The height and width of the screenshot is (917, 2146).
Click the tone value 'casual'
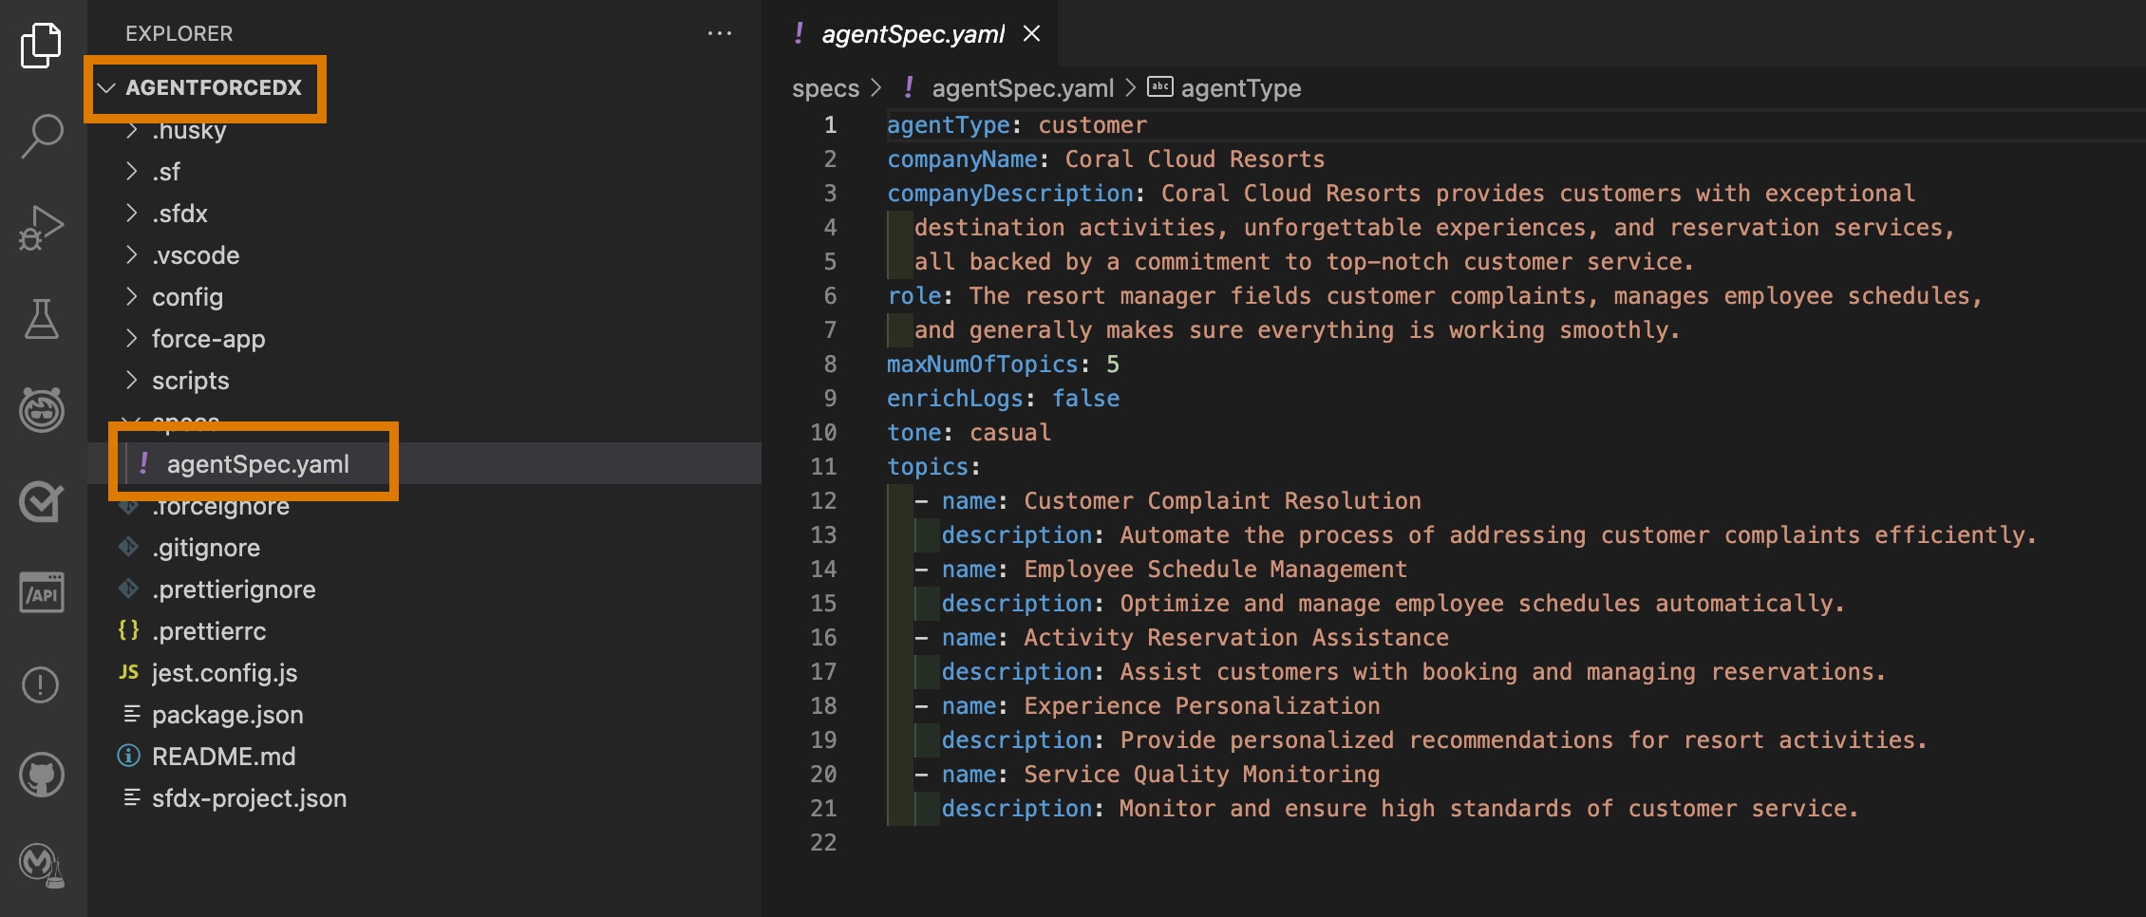(1009, 433)
